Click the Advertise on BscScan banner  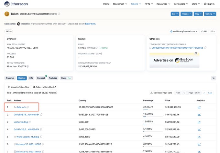click(174, 60)
